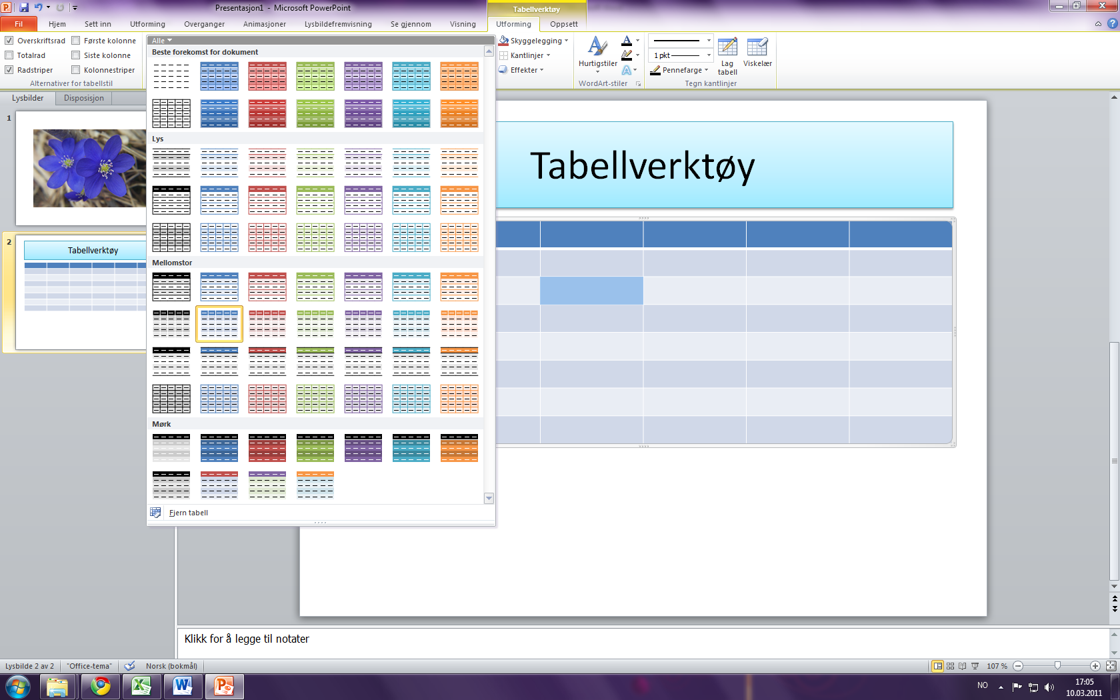Open the Animasjoner tab
This screenshot has width=1120, height=700.
pyautogui.click(x=265, y=24)
